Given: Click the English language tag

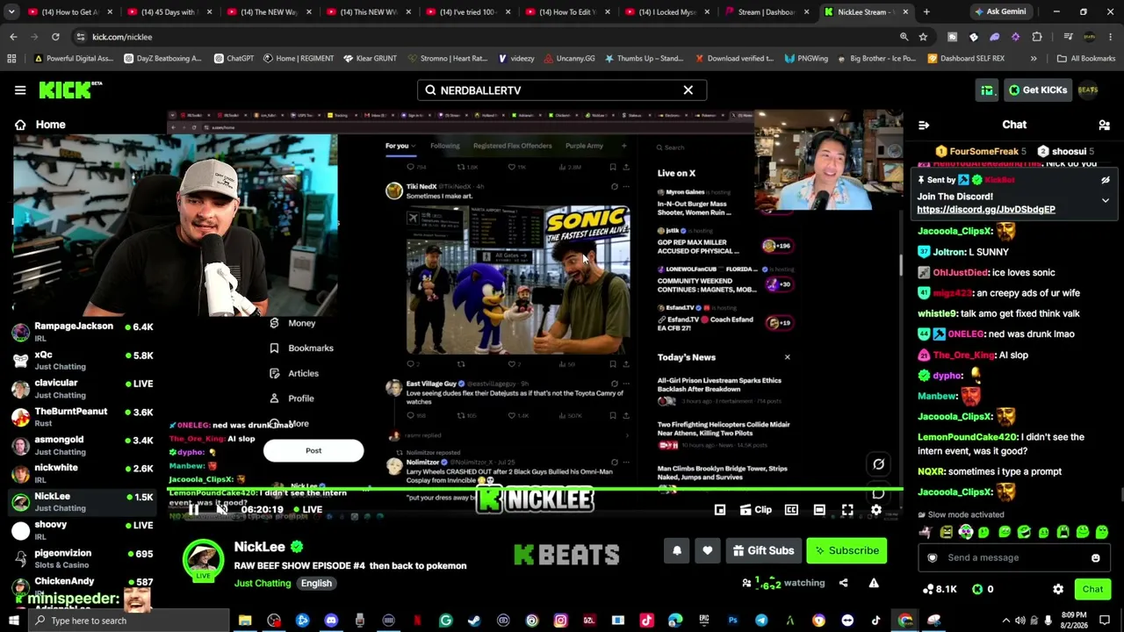Looking at the screenshot, I should [316, 584].
